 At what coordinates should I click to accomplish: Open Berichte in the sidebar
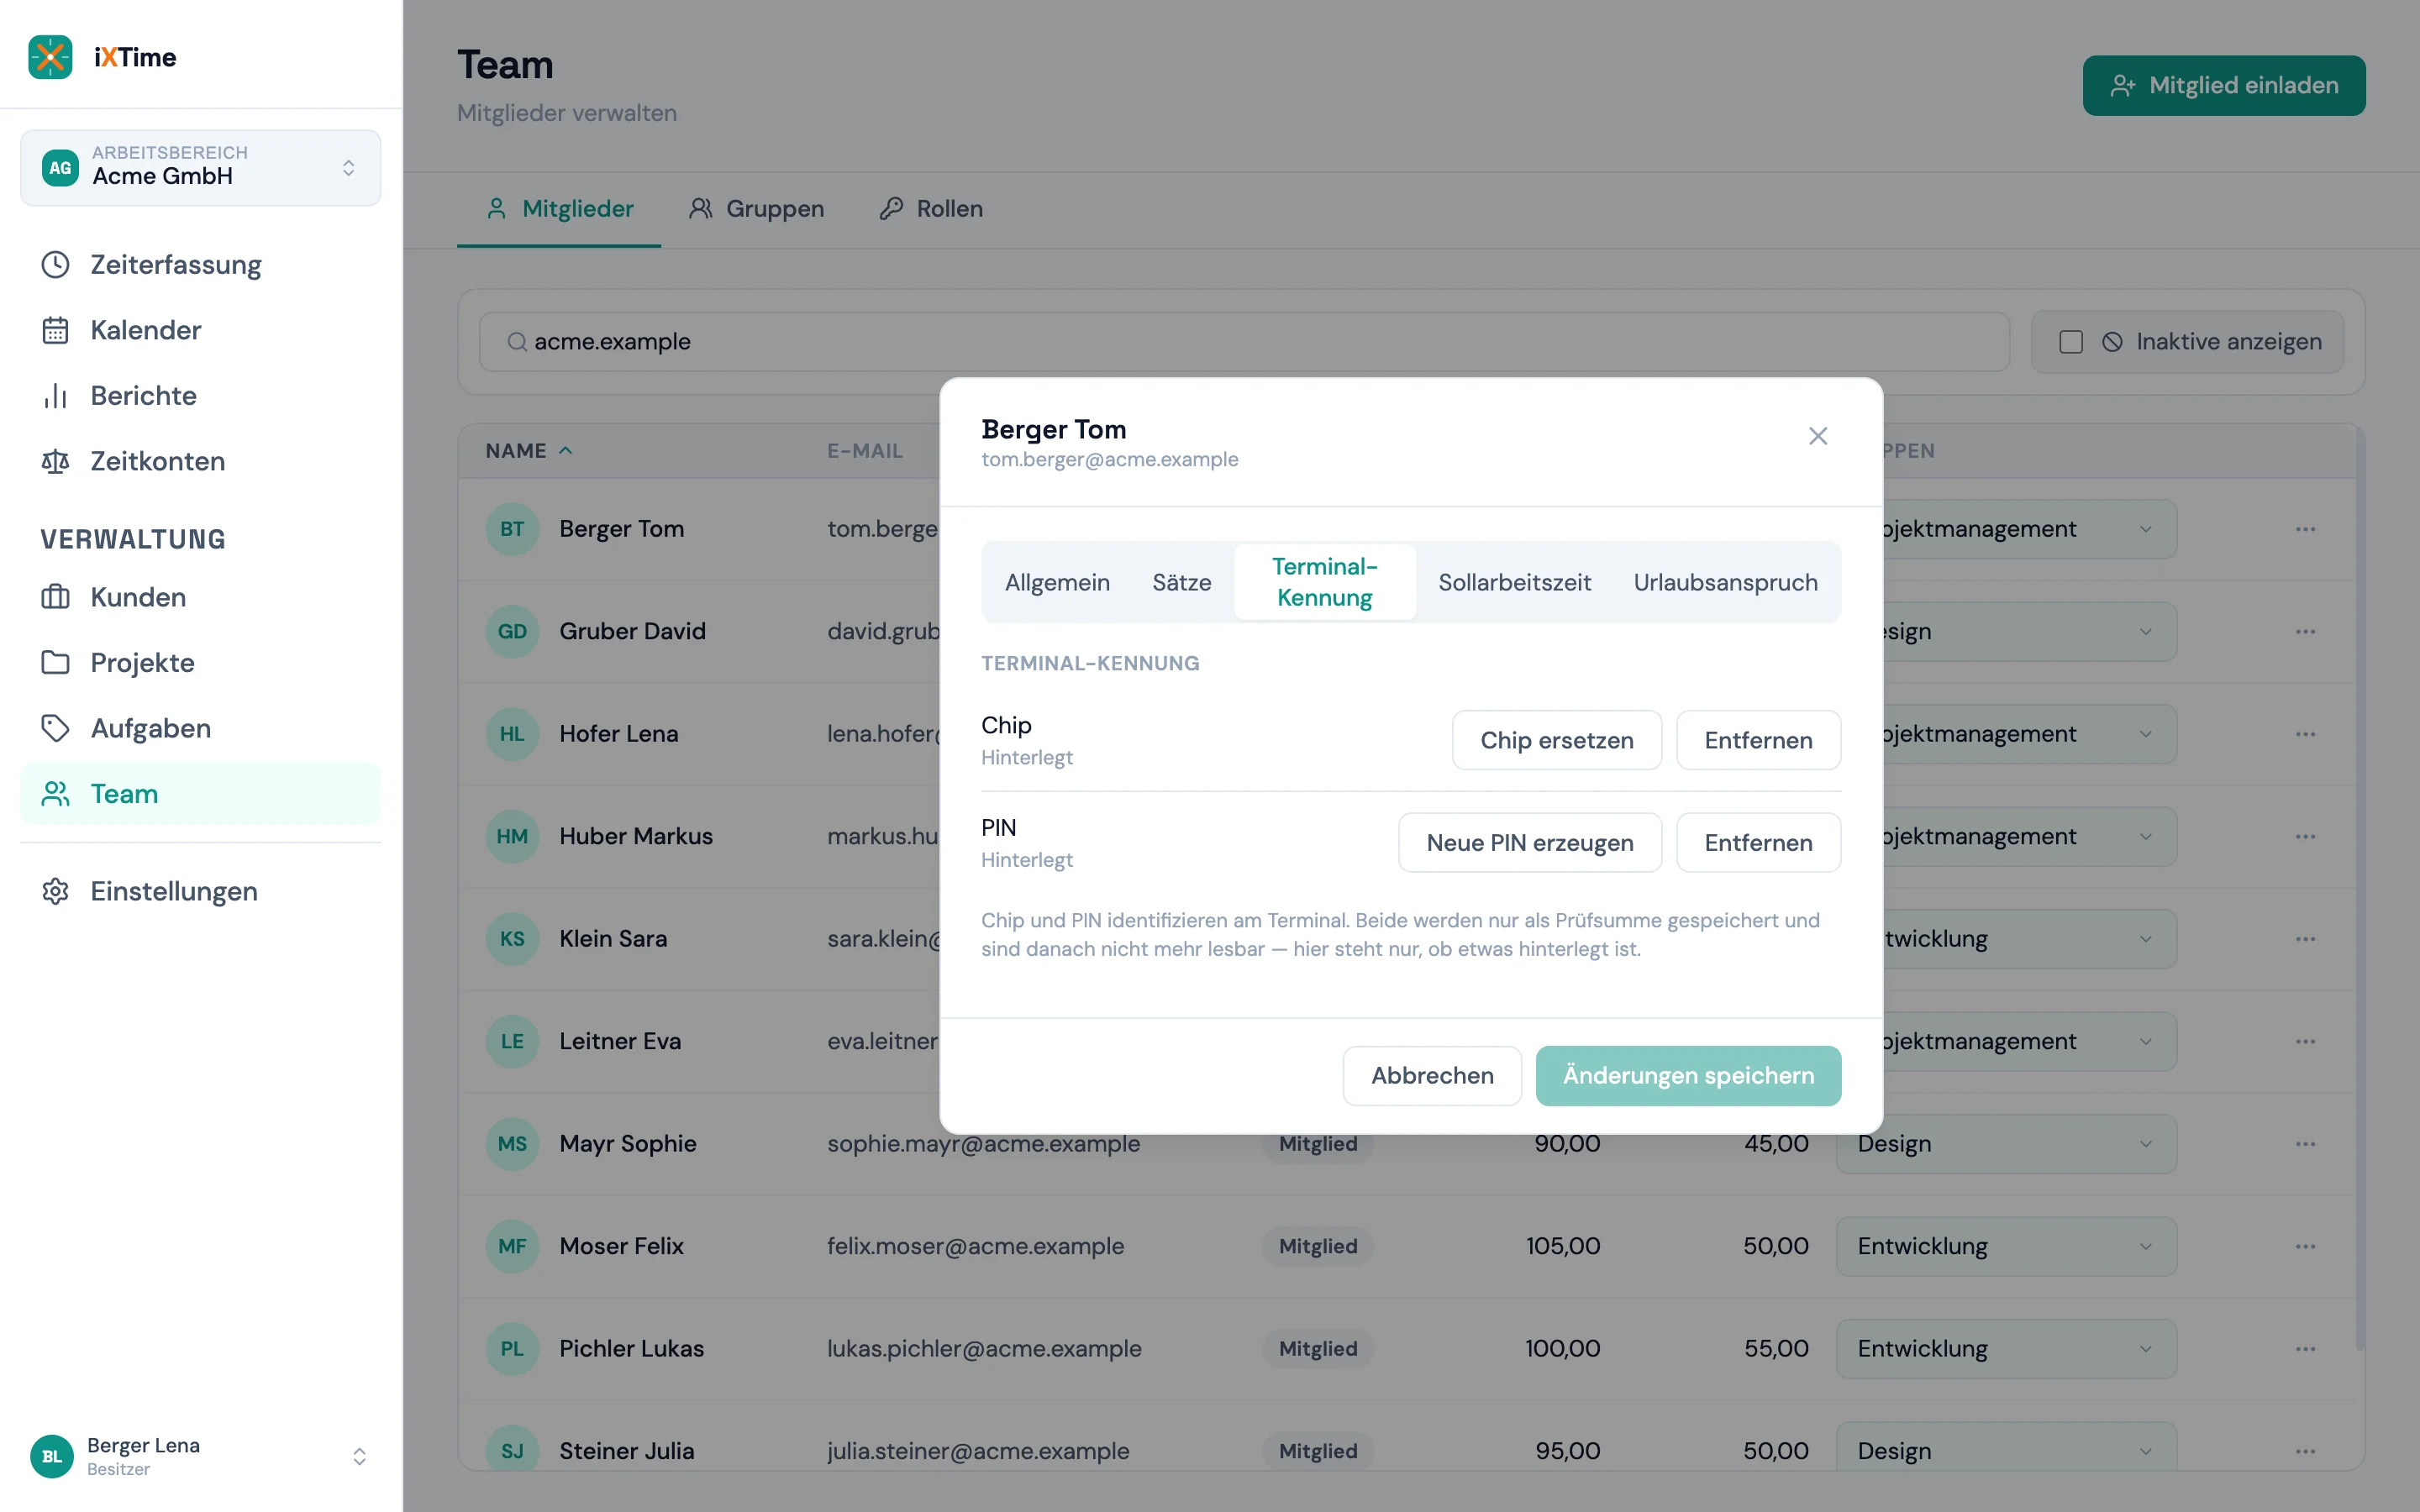coord(200,396)
